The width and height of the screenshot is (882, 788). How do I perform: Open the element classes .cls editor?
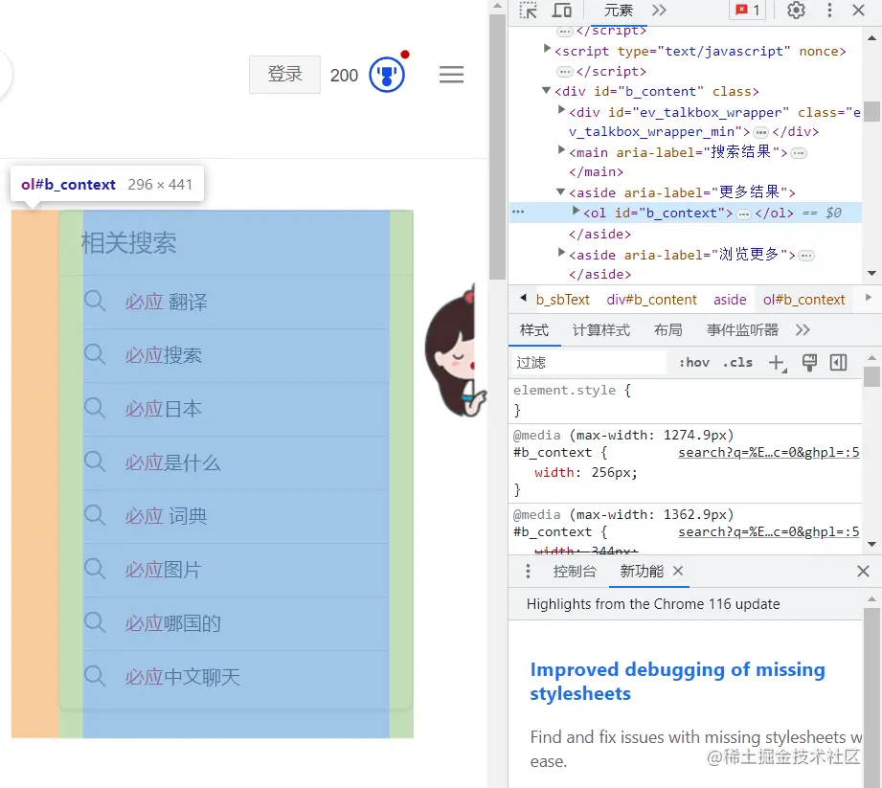point(737,362)
